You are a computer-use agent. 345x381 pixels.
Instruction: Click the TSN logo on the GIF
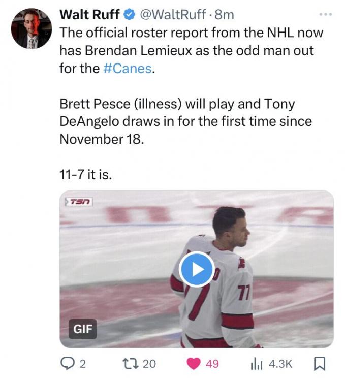pos(79,202)
